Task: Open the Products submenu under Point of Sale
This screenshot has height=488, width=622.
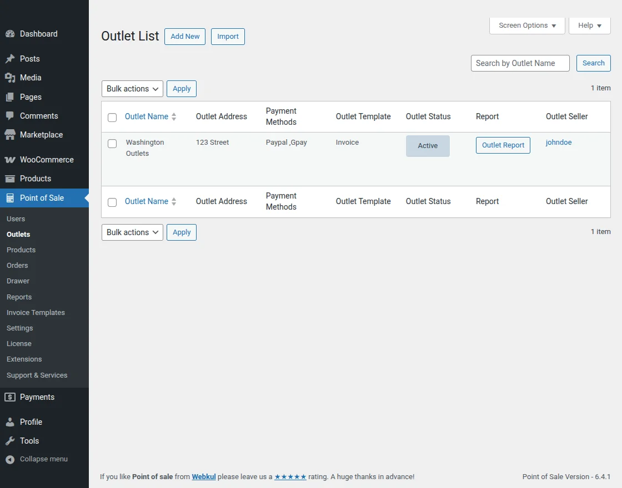Action: coord(21,250)
